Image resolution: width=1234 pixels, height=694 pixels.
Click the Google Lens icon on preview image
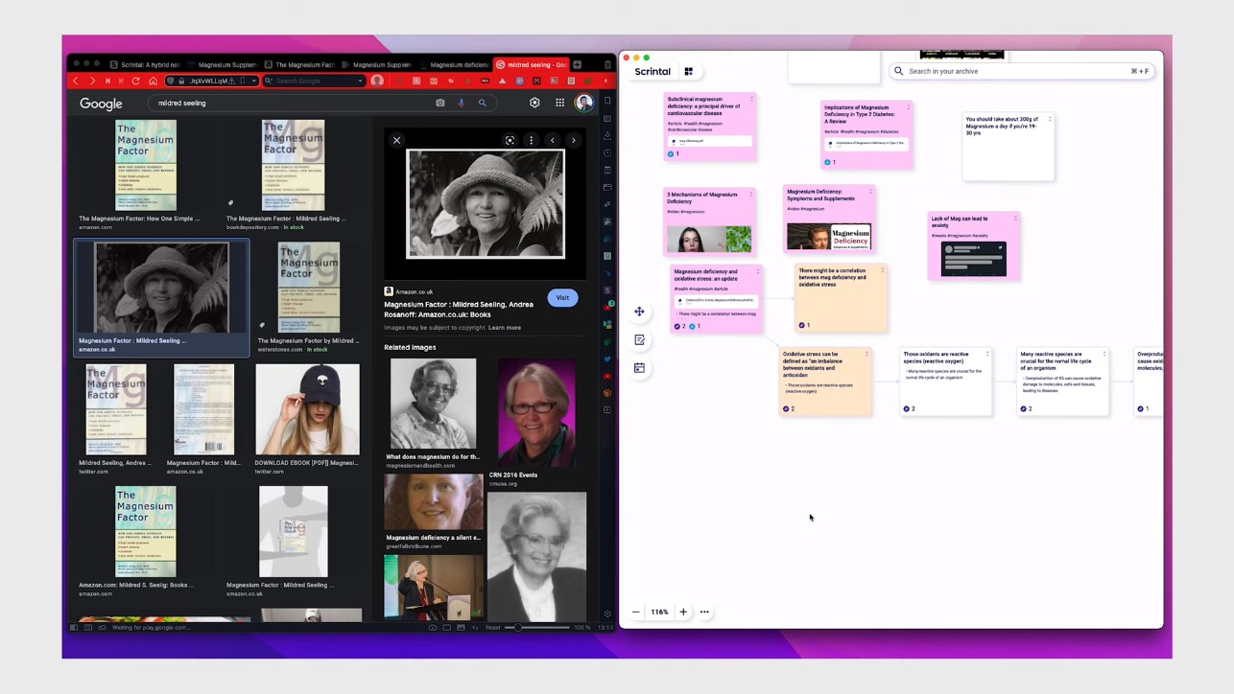[510, 140]
